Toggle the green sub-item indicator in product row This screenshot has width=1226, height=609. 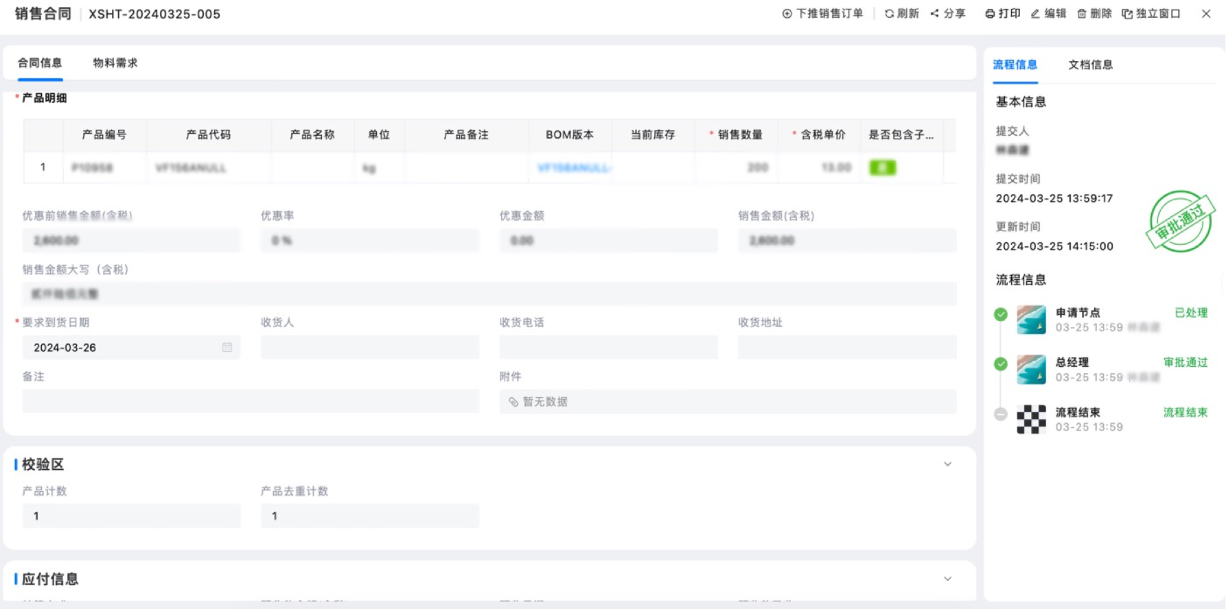(x=882, y=167)
